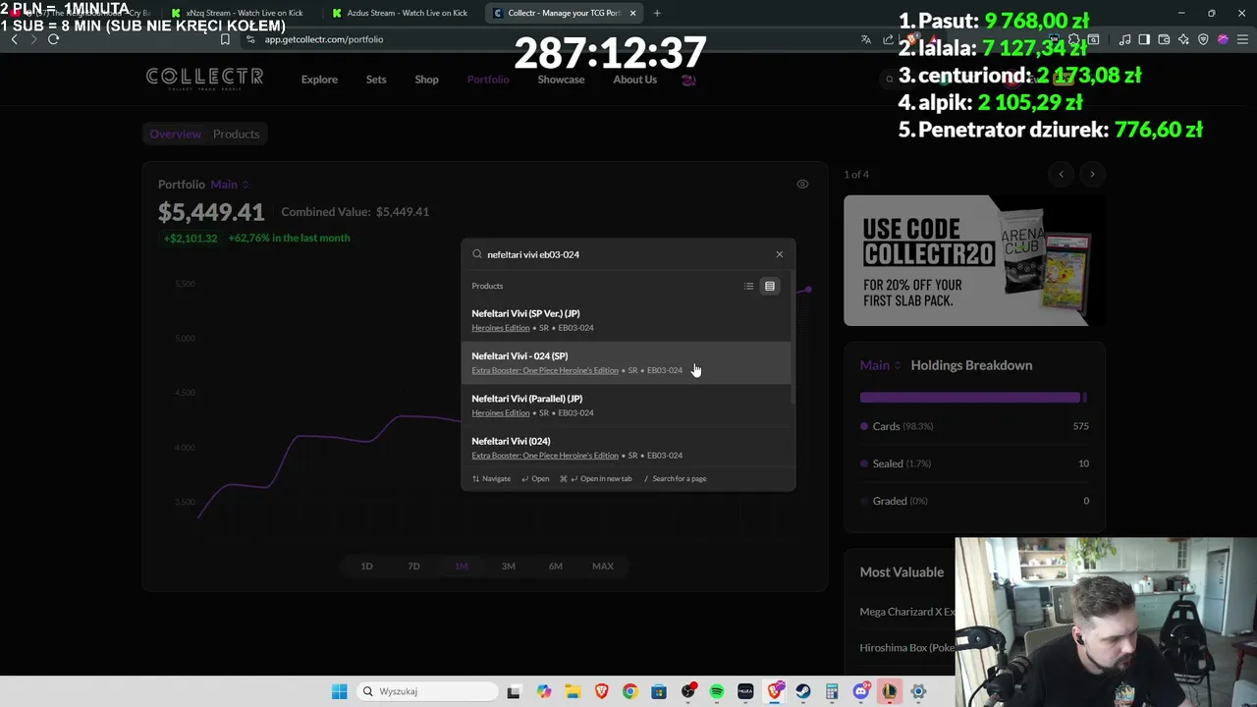Close the Collectr browser tab

pos(632,13)
